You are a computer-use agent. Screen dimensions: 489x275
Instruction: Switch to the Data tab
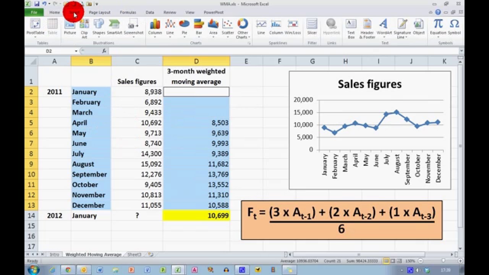click(150, 12)
